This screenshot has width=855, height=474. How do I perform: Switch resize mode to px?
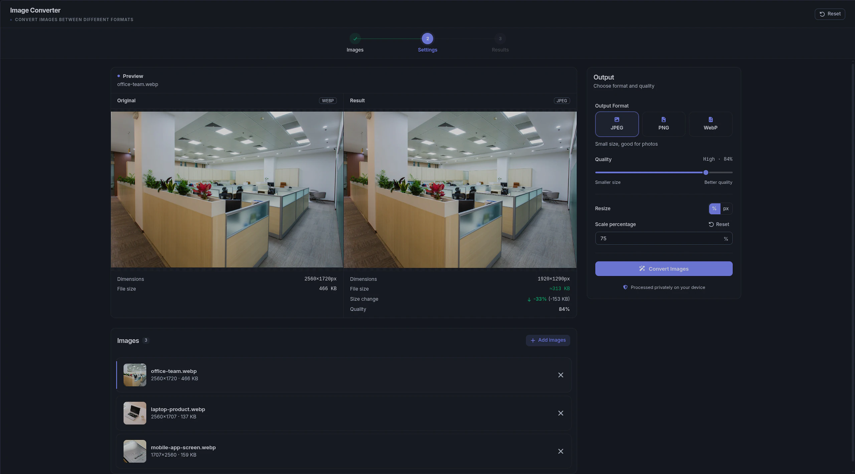click(x=726, y=208)
